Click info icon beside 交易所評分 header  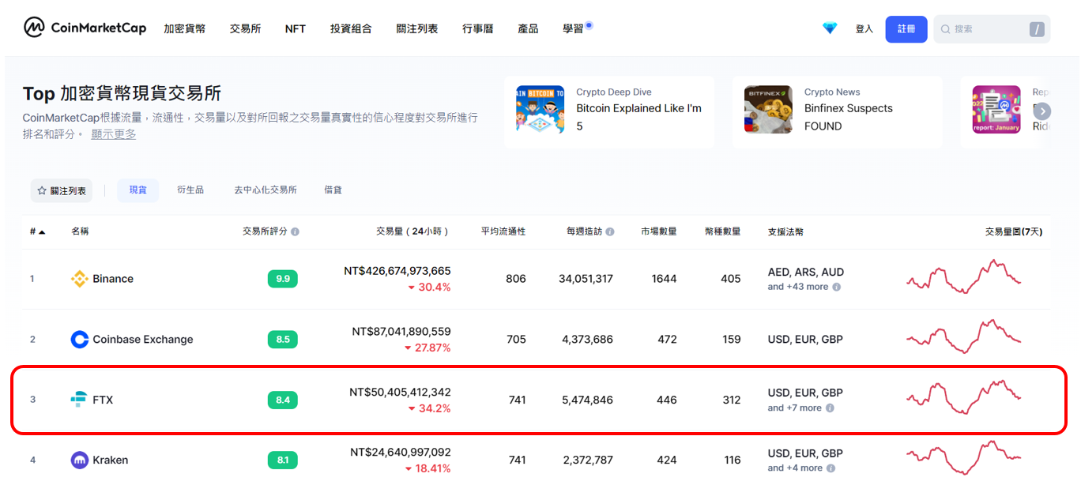click(296, 232)
